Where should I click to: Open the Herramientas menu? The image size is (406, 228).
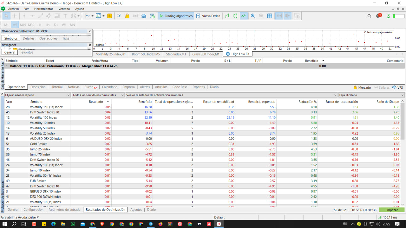tap(44, 9)
